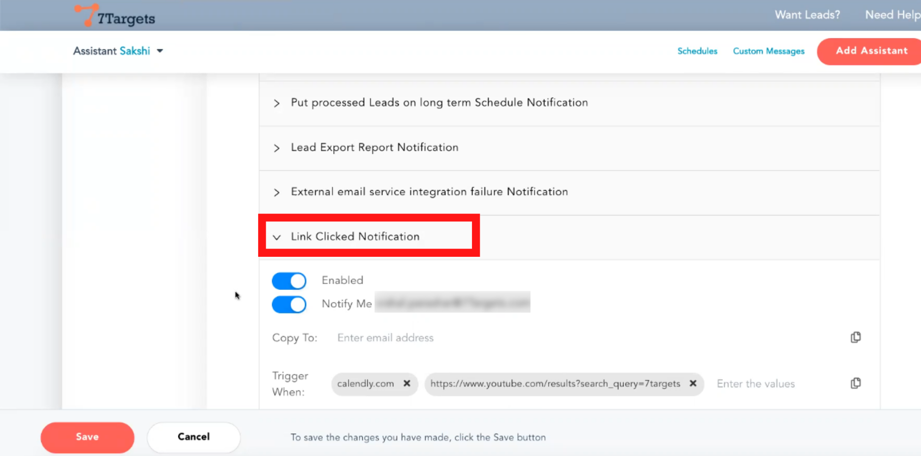Turn off the Notify Me toggle
The height and width of the screenshot is (456, 921).
coord(289,304)
